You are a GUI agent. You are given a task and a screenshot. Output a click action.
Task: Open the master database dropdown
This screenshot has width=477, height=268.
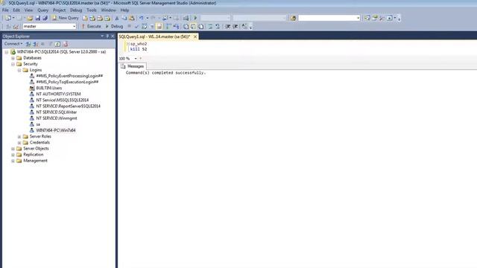[x=74, y=27]
